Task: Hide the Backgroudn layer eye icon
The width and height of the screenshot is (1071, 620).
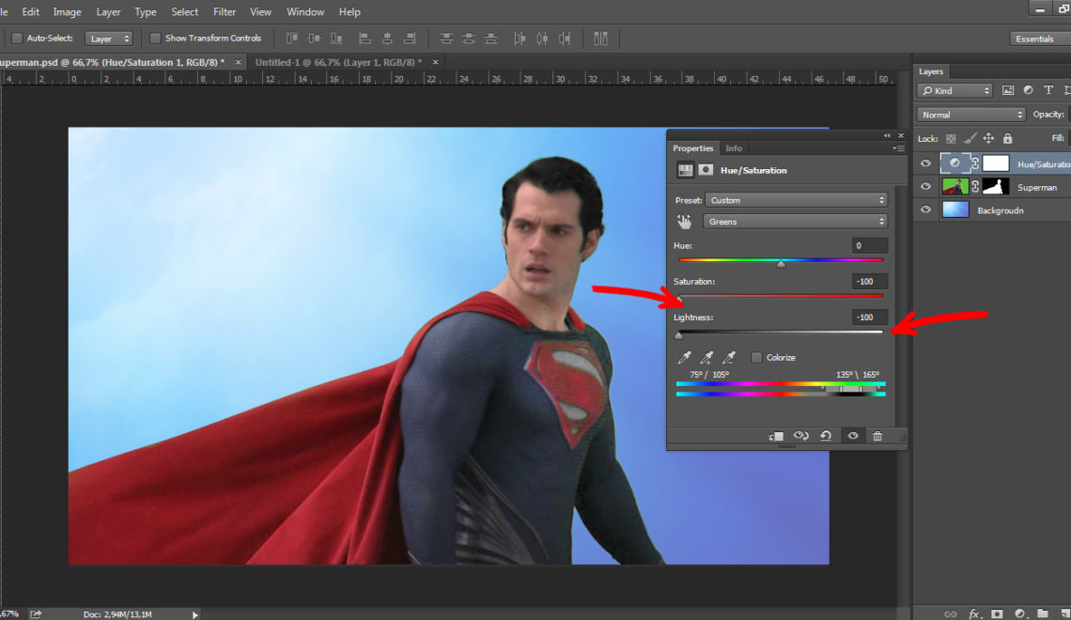Action: tap(925, 209)
